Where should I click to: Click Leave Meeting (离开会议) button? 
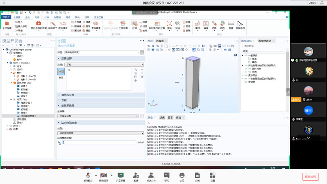310,177
